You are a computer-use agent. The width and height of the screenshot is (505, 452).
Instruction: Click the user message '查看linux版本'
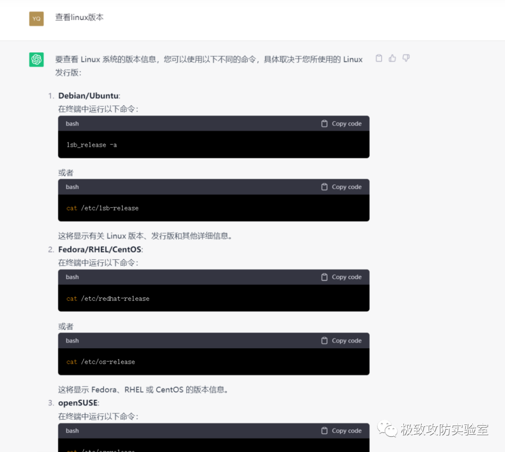point(79,17)
